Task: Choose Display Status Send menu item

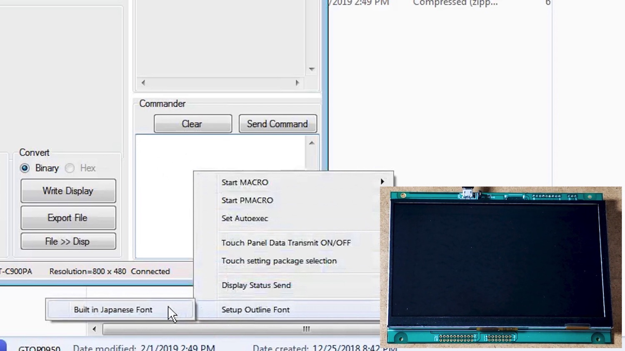Action: [256, 285]
